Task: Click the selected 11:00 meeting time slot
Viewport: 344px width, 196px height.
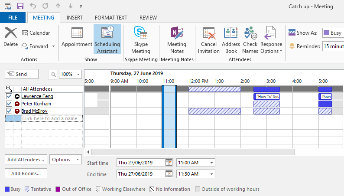Action: [169, 116]
